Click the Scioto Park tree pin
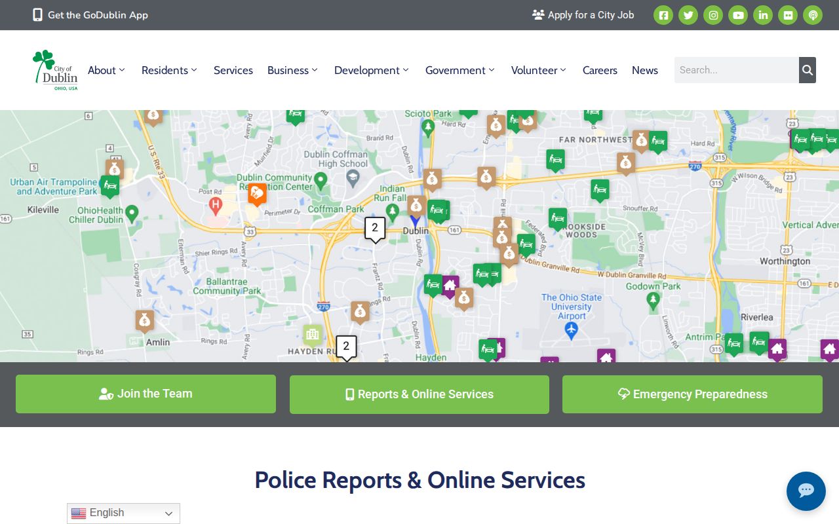 tap(428, 127)
